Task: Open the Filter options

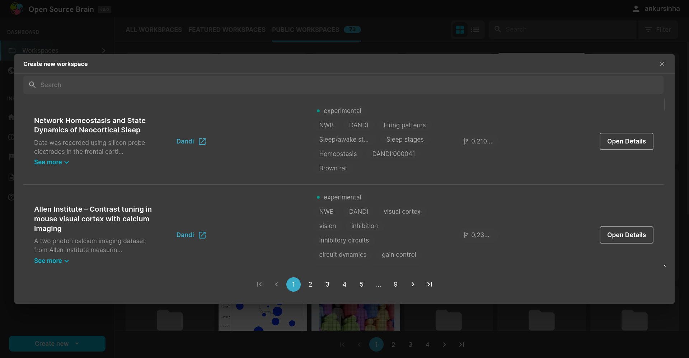Action: point(658,30)
